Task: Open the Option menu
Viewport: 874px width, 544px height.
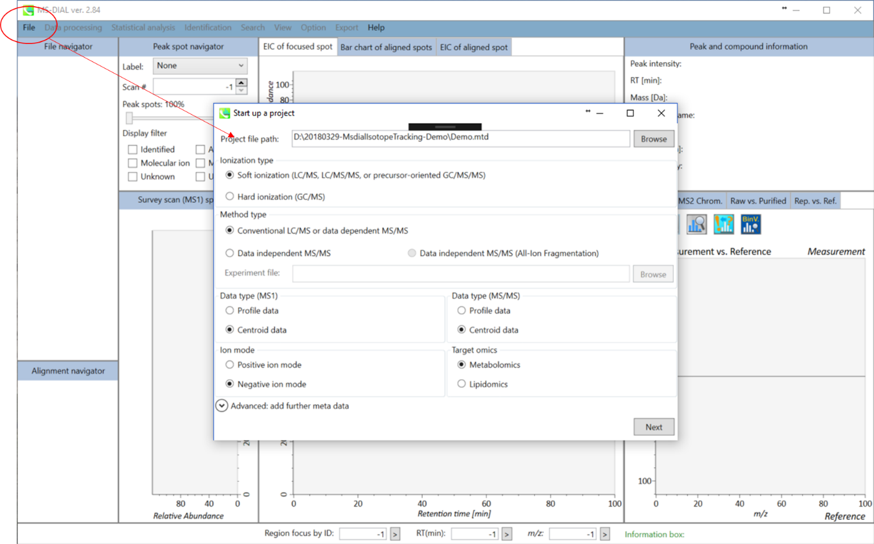Action: click(x=313, y=27)
